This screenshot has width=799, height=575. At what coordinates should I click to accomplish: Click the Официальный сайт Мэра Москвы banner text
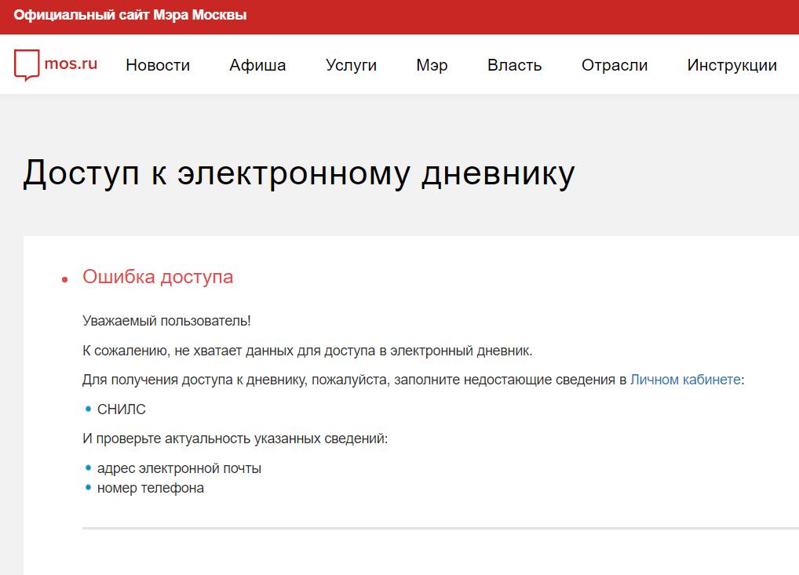[130, 16]
